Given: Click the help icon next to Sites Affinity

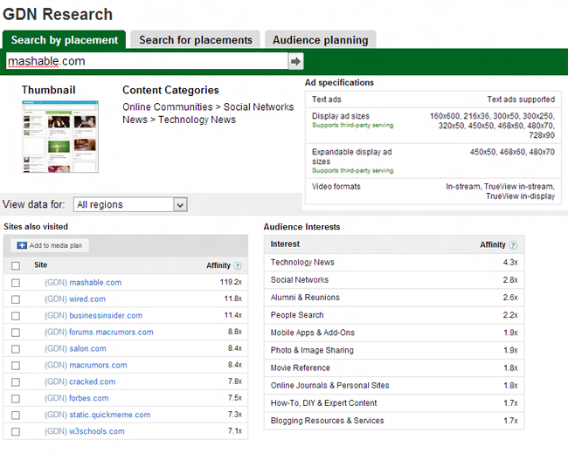Looking at the screenshot, I should click(238, 265).
